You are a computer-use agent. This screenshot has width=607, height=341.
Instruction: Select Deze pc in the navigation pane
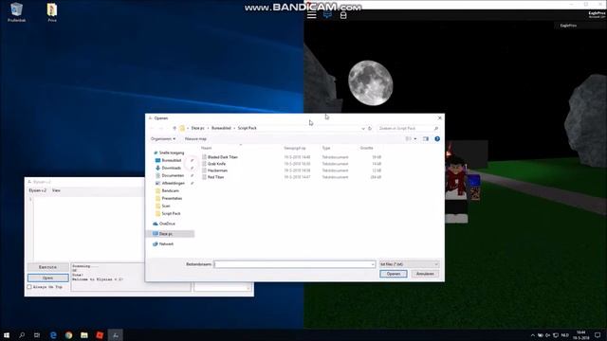pos(166,234)
